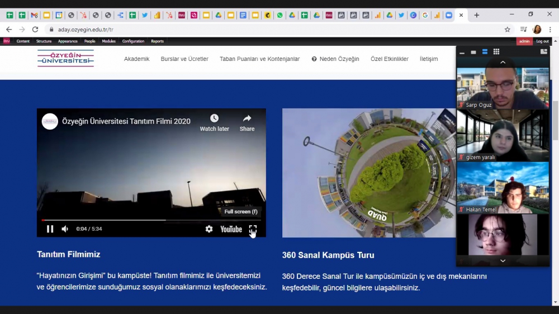Screen dimensions: 559x314
Task: Switch to the Zoom tab
Action: coord(449,15)
